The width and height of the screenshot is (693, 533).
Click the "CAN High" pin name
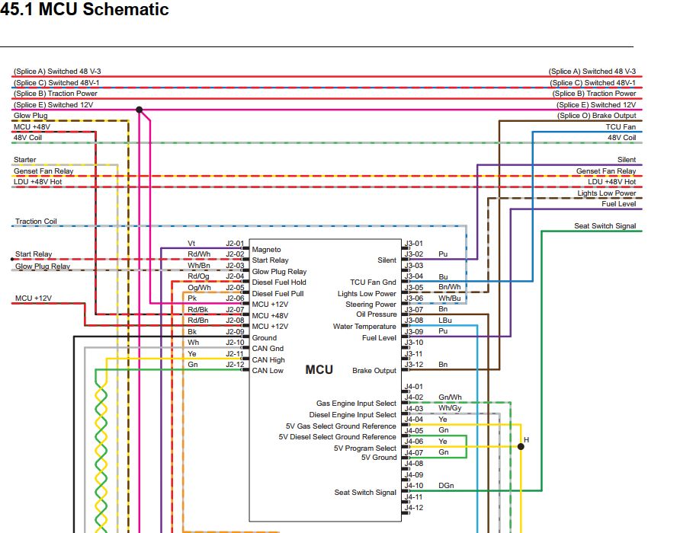[268, 360]
